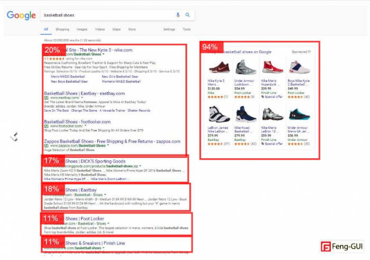Expand dropdown arrow next to www.eastbay.com ad URL
The width and height of the screenshot is (370, 260).
point(82,97)
